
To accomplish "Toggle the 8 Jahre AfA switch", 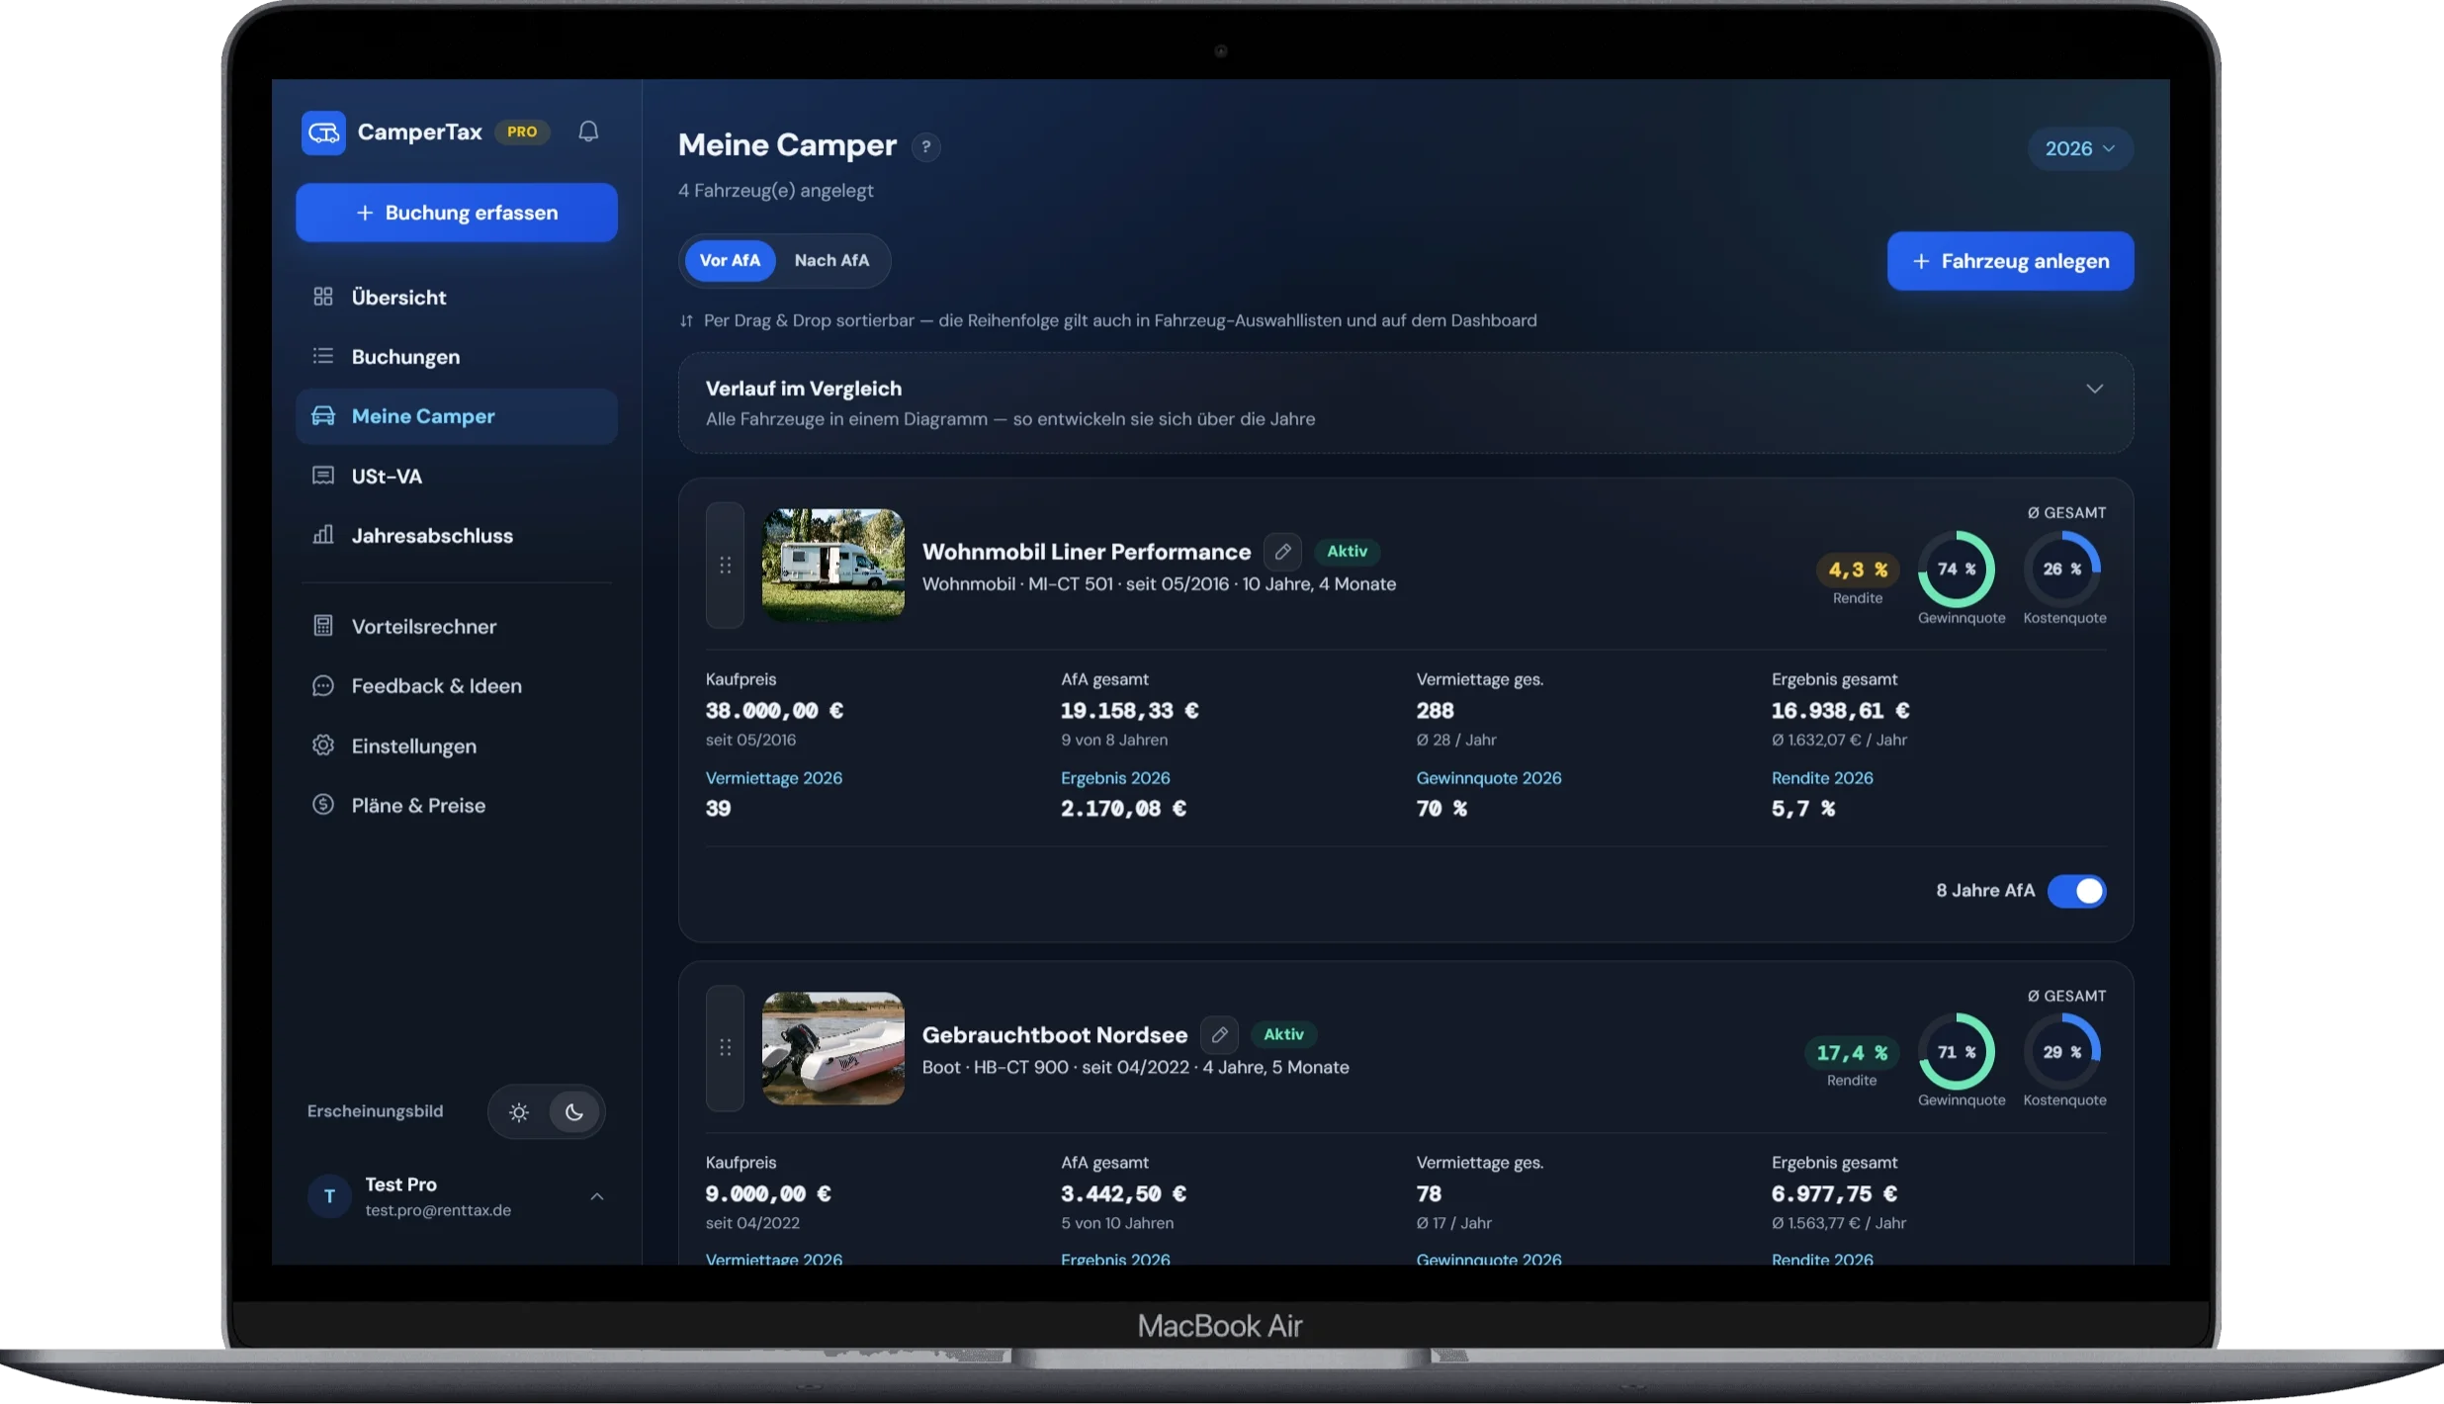I will [2076, 891].
